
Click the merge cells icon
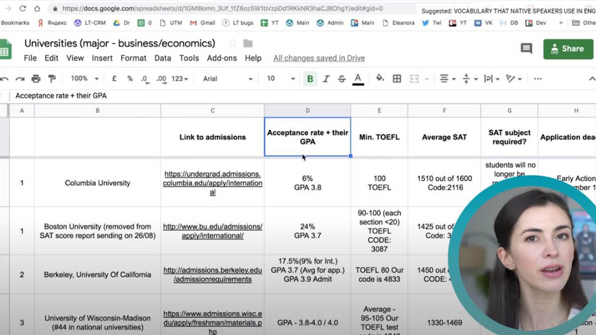pyautogui.click(x=414, y=79)
